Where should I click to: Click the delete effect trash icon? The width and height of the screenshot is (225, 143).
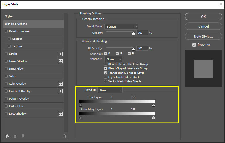pyautogui.click(x=64, y=136)
